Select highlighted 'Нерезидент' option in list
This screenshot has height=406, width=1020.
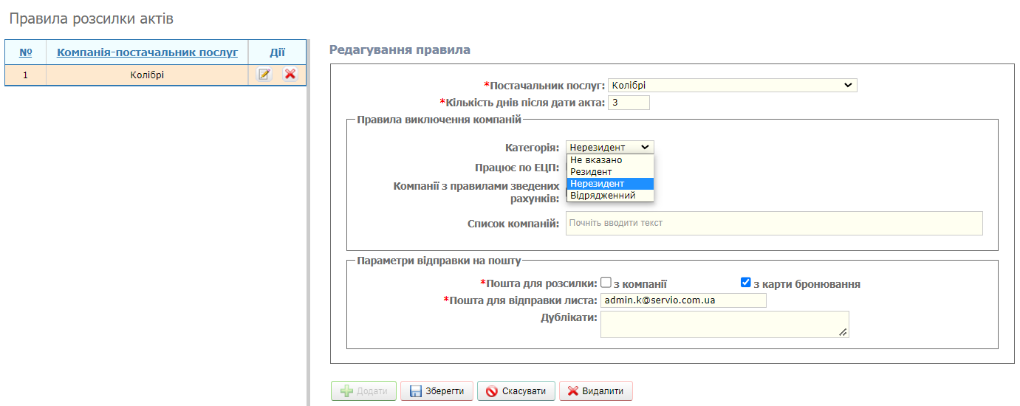pyautogui.click(x=597, y=184)
